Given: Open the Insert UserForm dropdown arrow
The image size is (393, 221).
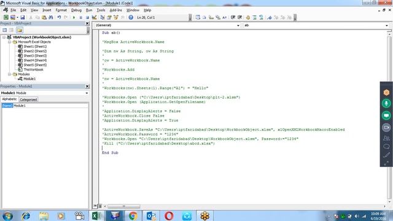Looking at the screenshot, I should point(17,17).
